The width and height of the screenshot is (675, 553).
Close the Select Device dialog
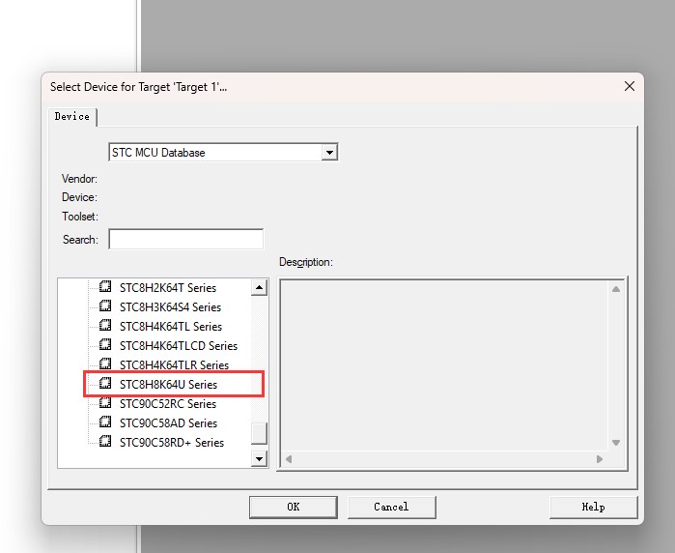tap(630, 86)
